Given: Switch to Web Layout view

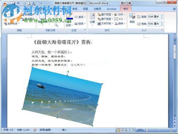Looking at the screenshot, I should click(x=126, y=130).
